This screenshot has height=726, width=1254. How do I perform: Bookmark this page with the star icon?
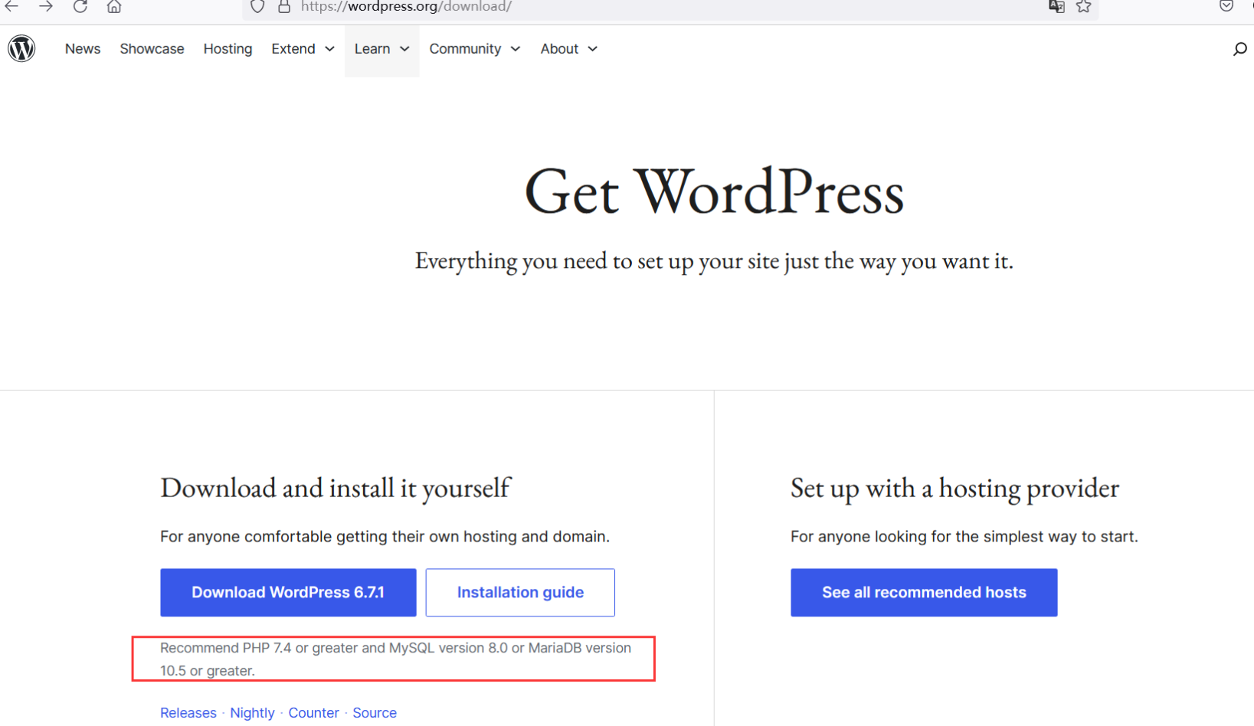[x=1083, y=6]
